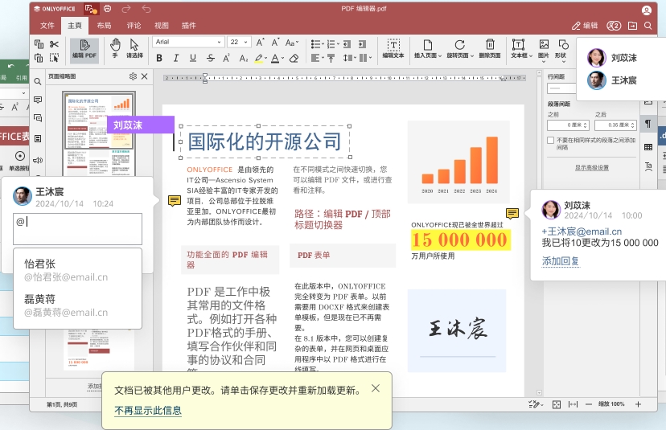The height and width of the screenshot is (430, 666).
Task: Click the header search magnifier icon
Action: click(x=648, y=26)
